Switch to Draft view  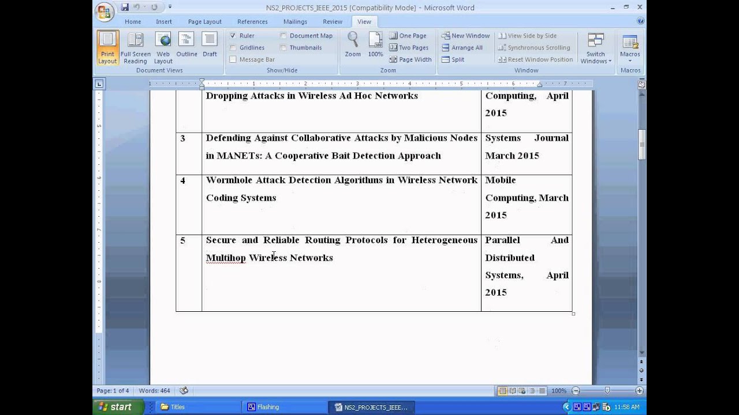210,45
